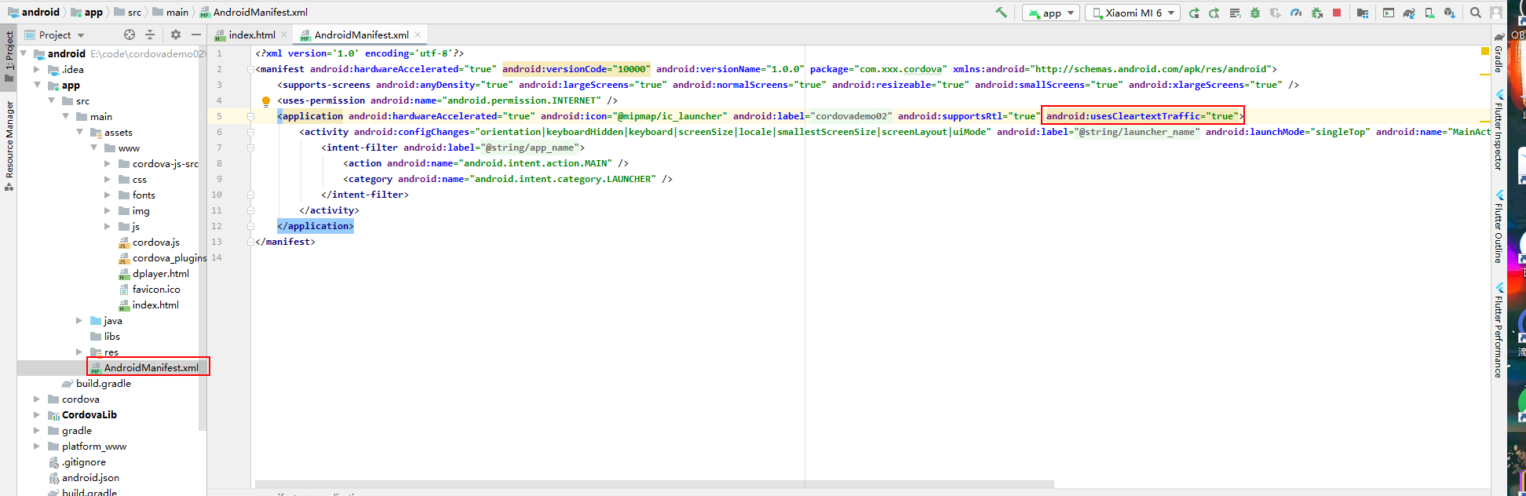Open the Project view selector dropdown
Viewport: 1526px width, 496px height.
click(x=55, y=35)
